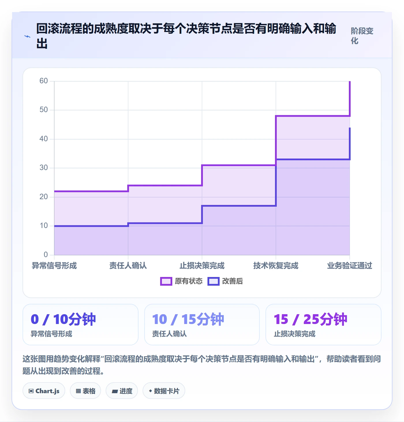
Task: Click the 异常信号形成 caption under 0 / 10分钟
Action: tap(51, 334)
